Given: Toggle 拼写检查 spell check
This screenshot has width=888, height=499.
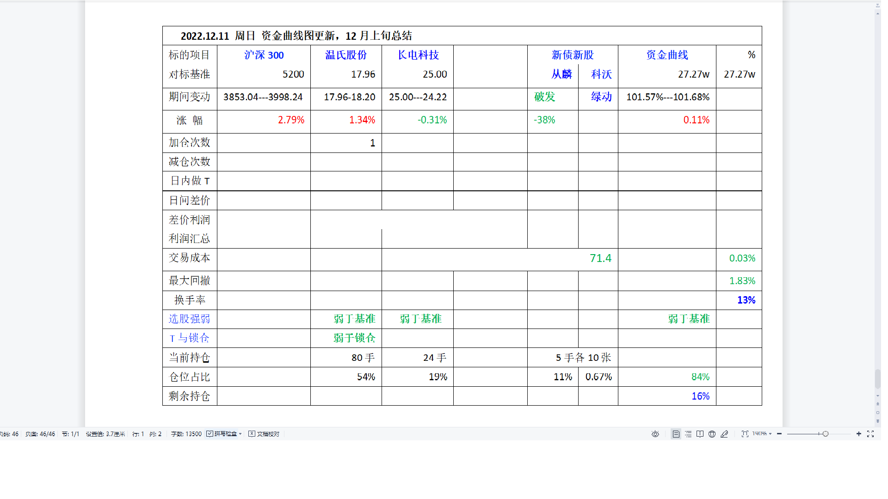Looking at the screenshot, I should pos(222,434).
